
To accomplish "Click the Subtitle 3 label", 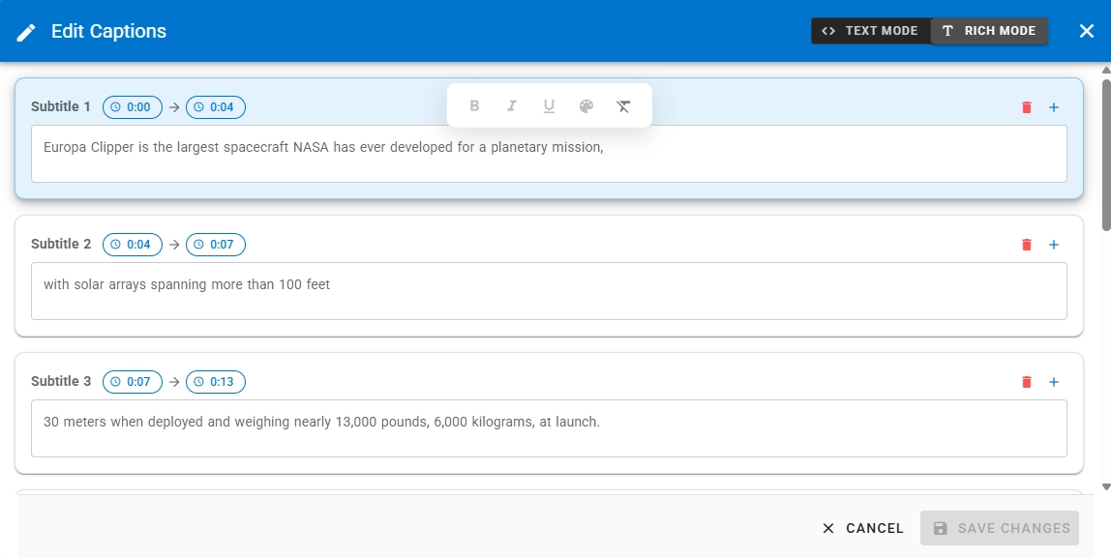I will 61,382.
